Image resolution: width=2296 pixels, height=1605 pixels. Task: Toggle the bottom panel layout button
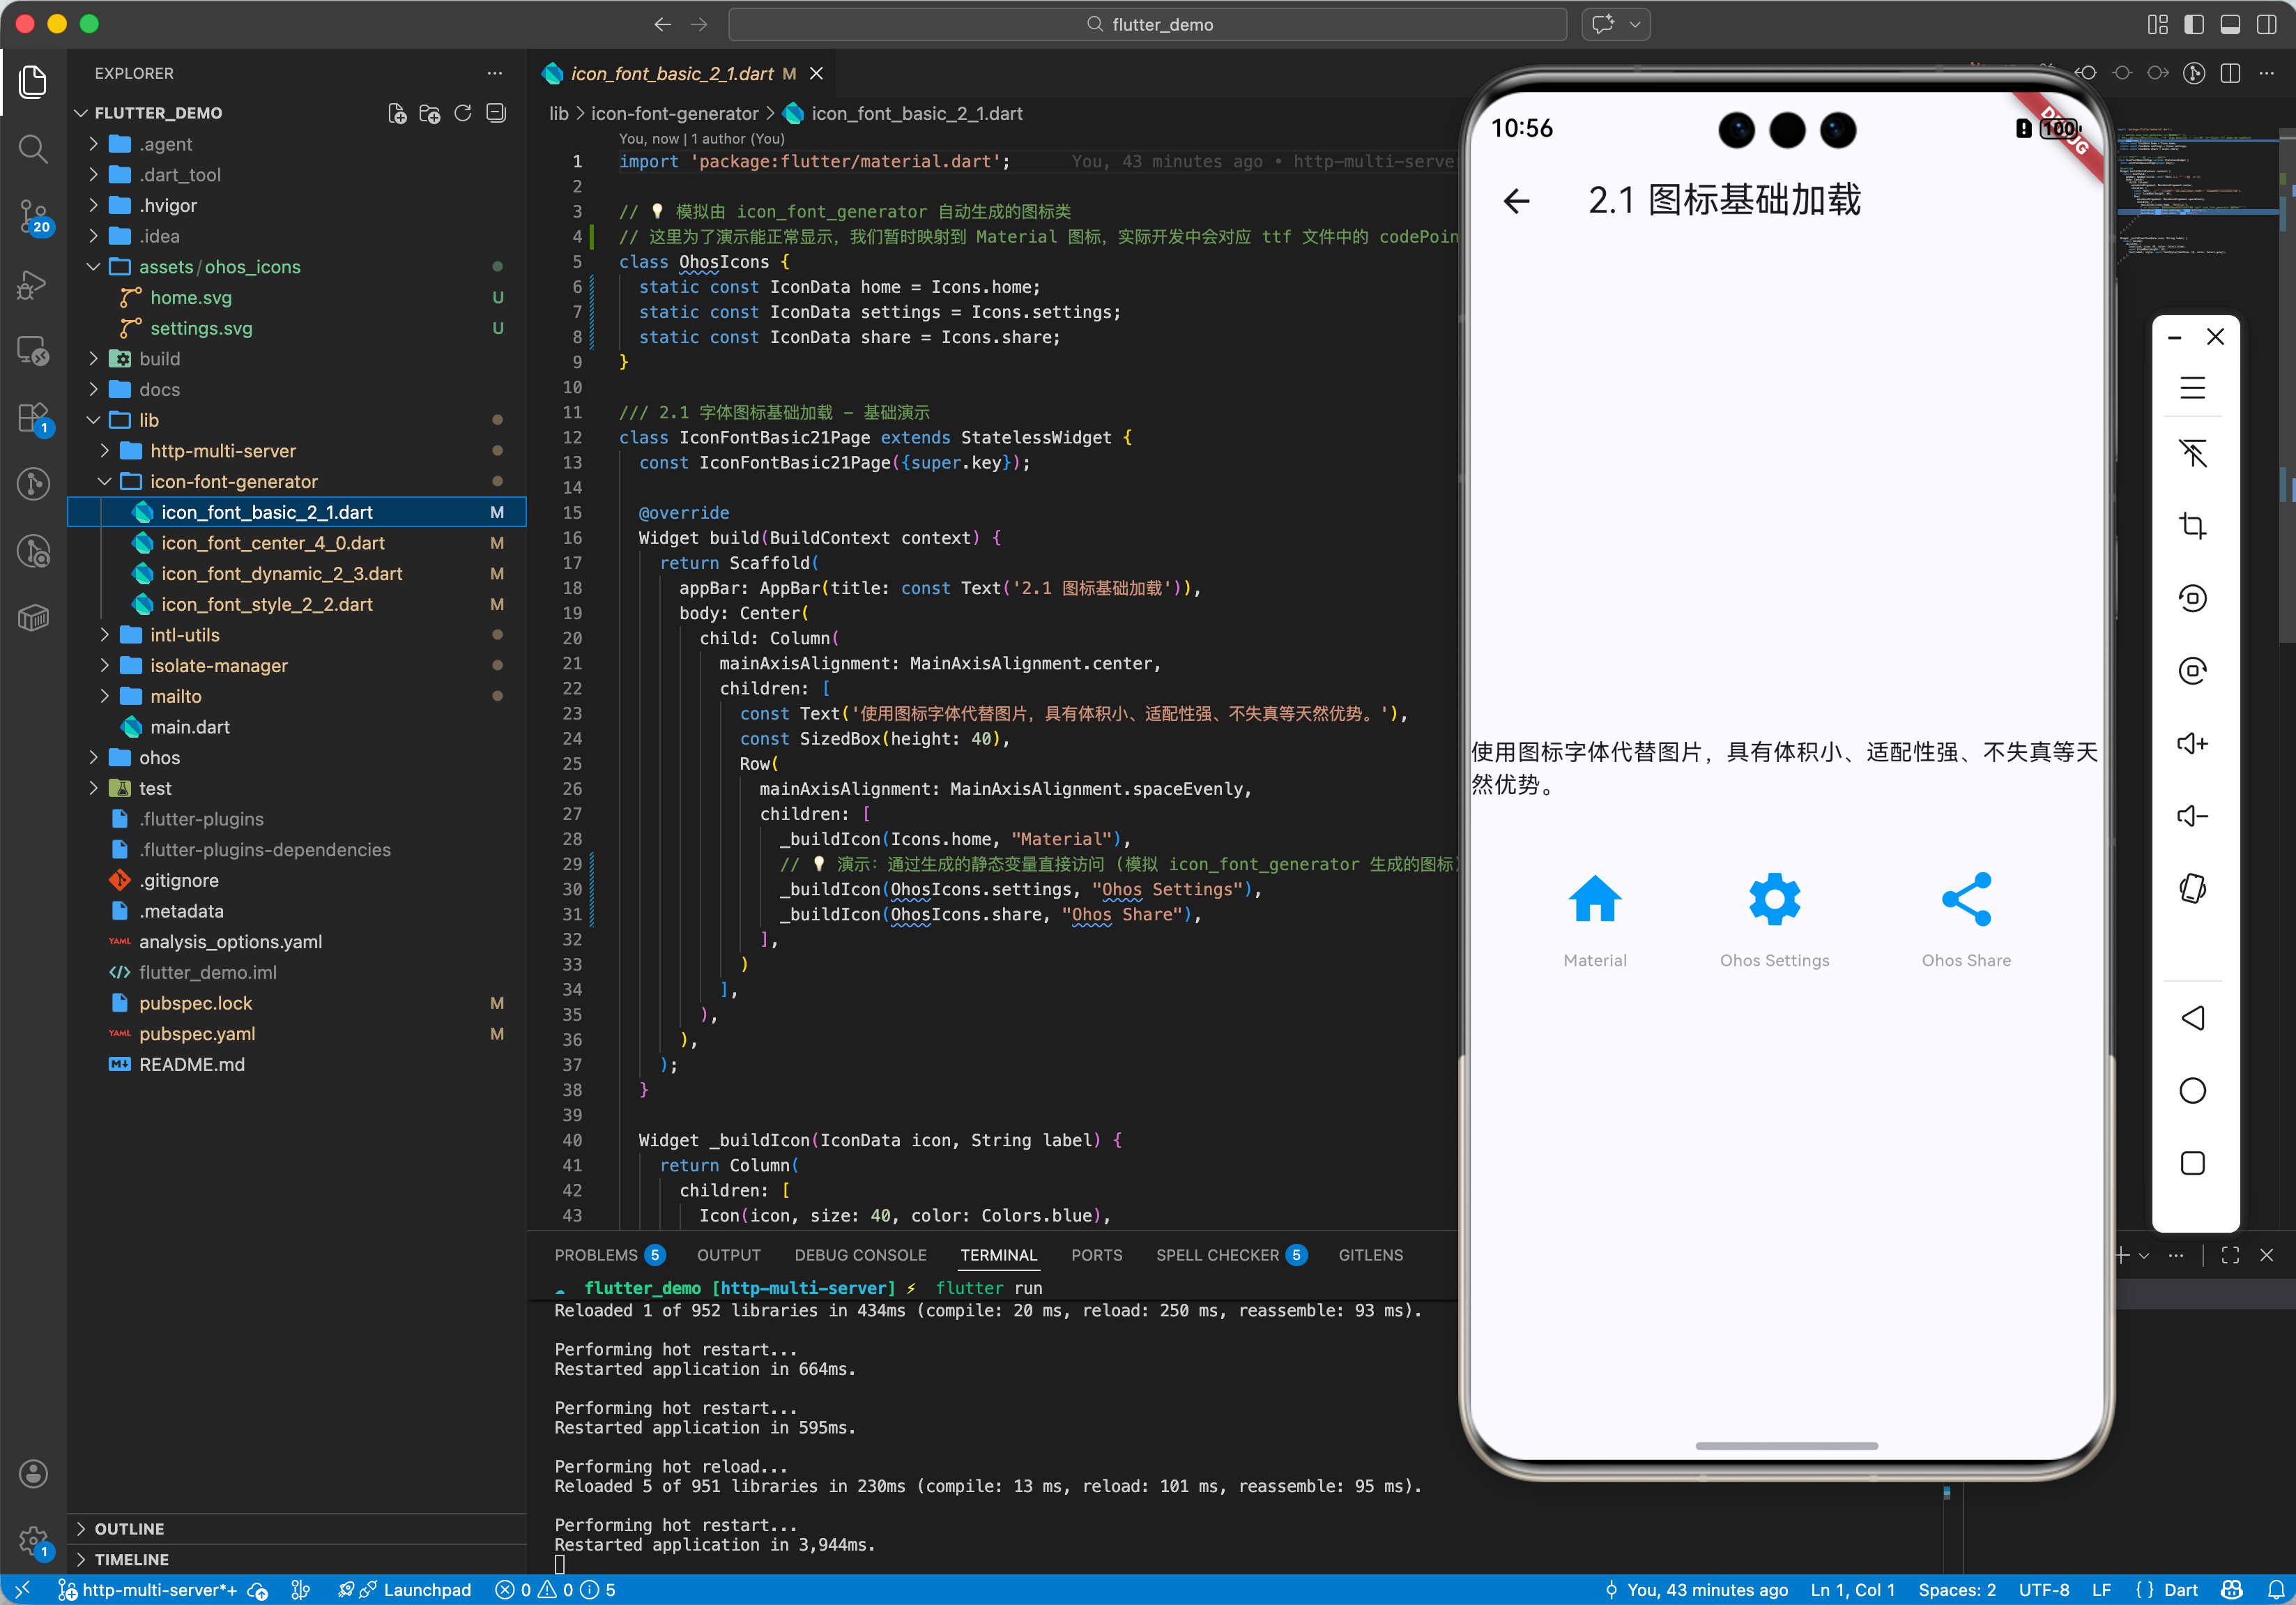coord(2230,24)
